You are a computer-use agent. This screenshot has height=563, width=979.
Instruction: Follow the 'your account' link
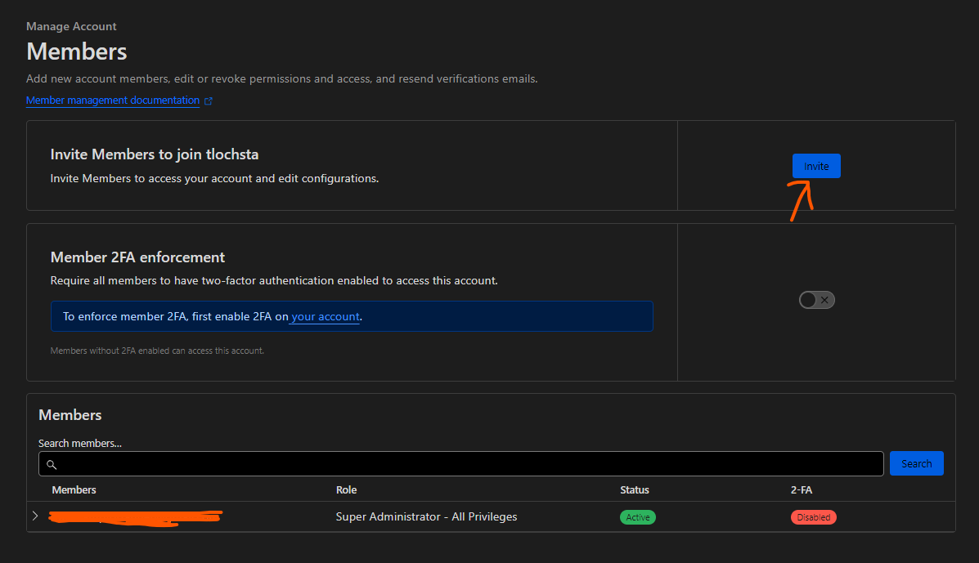(325, 316)
